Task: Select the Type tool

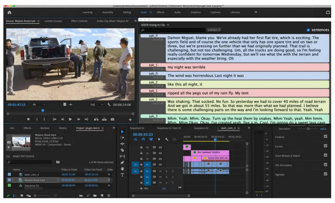Action: [x=122, y=175]
